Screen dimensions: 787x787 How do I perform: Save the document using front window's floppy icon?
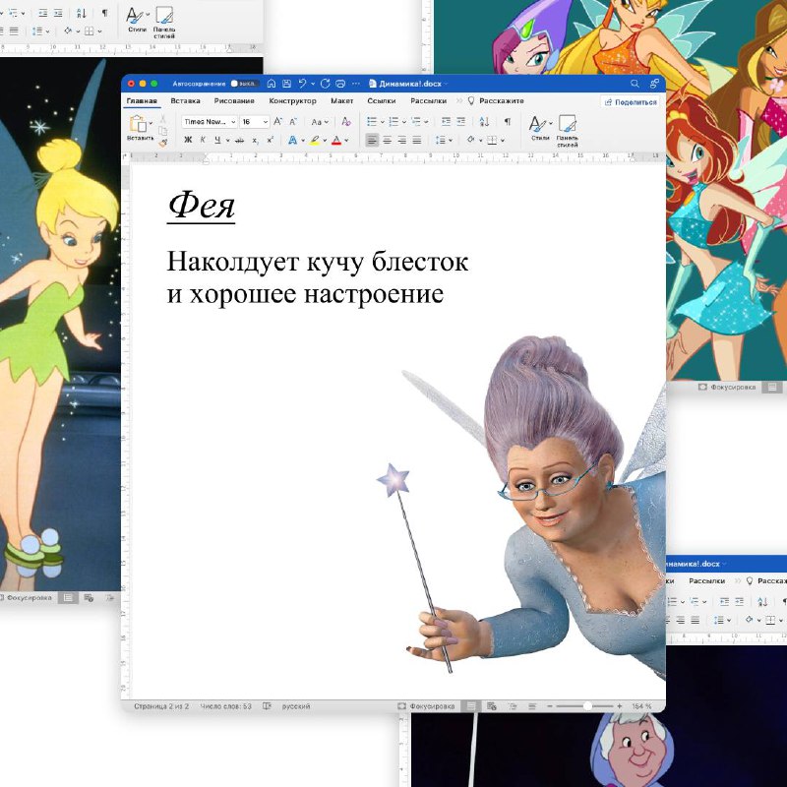(286, 84)
